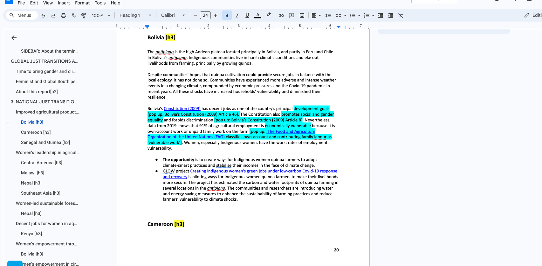The image size is (542, 266).
Task: Toggle Italic formatting
Action: [237, 16]
